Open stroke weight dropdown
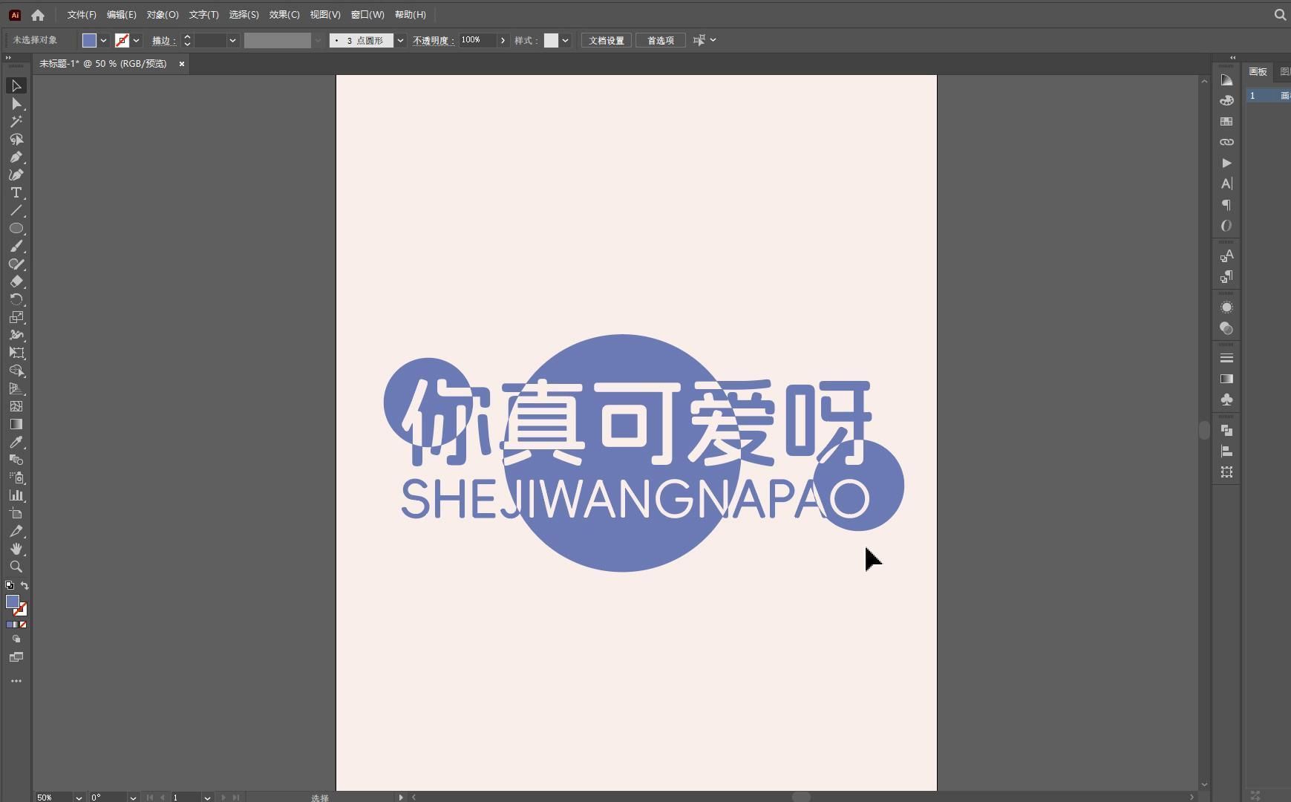Screen dimensions: 1291x802 232,41
